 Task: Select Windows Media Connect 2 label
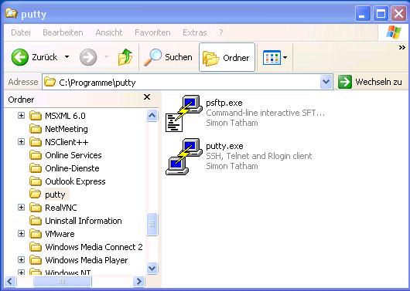94,247
